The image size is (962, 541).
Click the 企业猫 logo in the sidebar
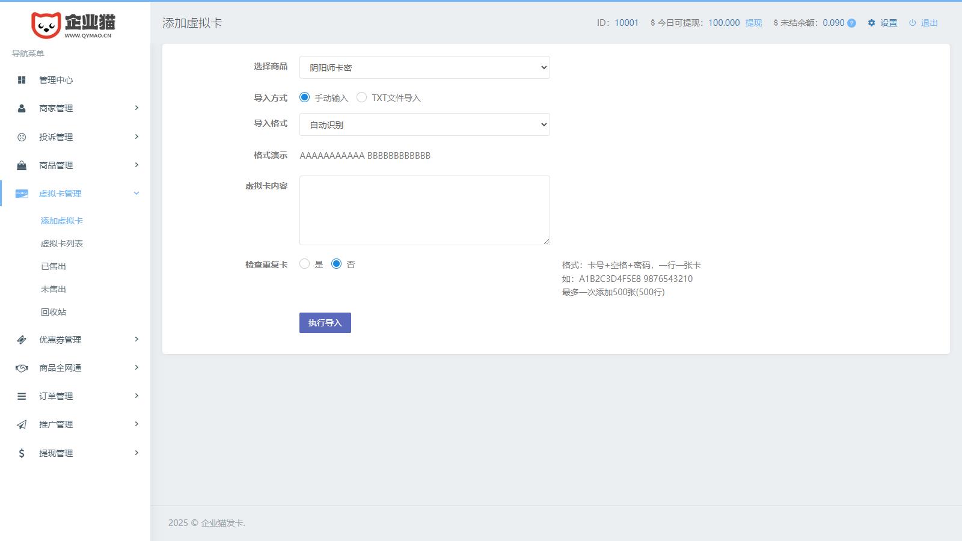click(x=73, y=25)
